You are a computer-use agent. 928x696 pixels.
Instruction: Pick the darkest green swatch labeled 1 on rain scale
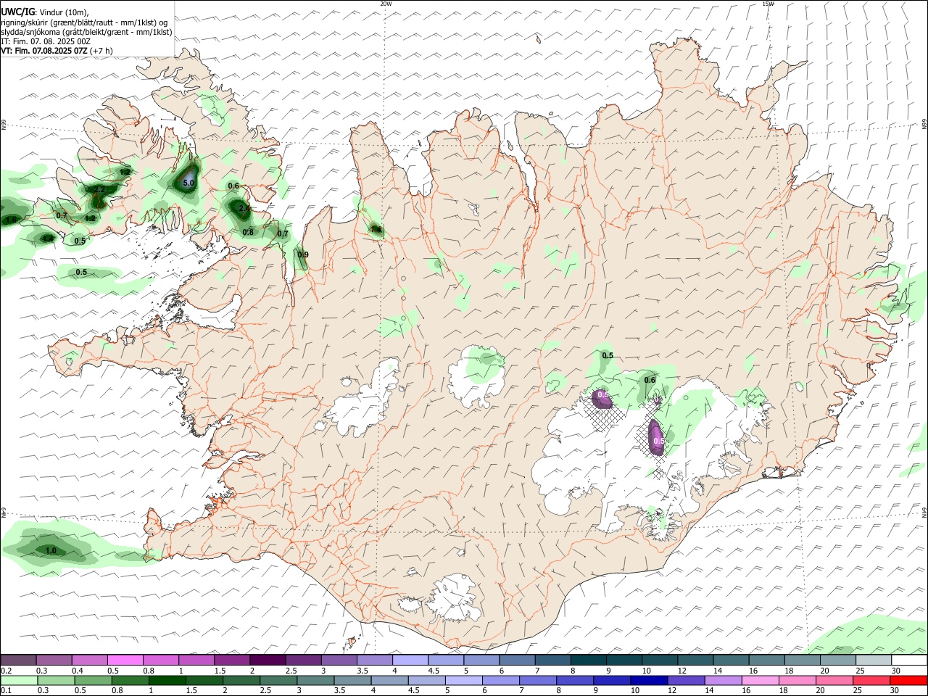(x=167, y=681)
